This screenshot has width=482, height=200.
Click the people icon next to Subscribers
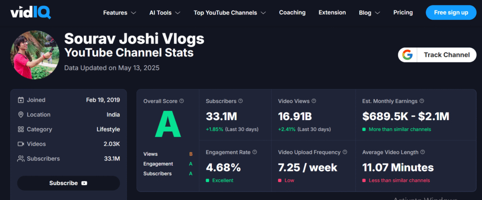pyautogui.click(x=21, y=159)
